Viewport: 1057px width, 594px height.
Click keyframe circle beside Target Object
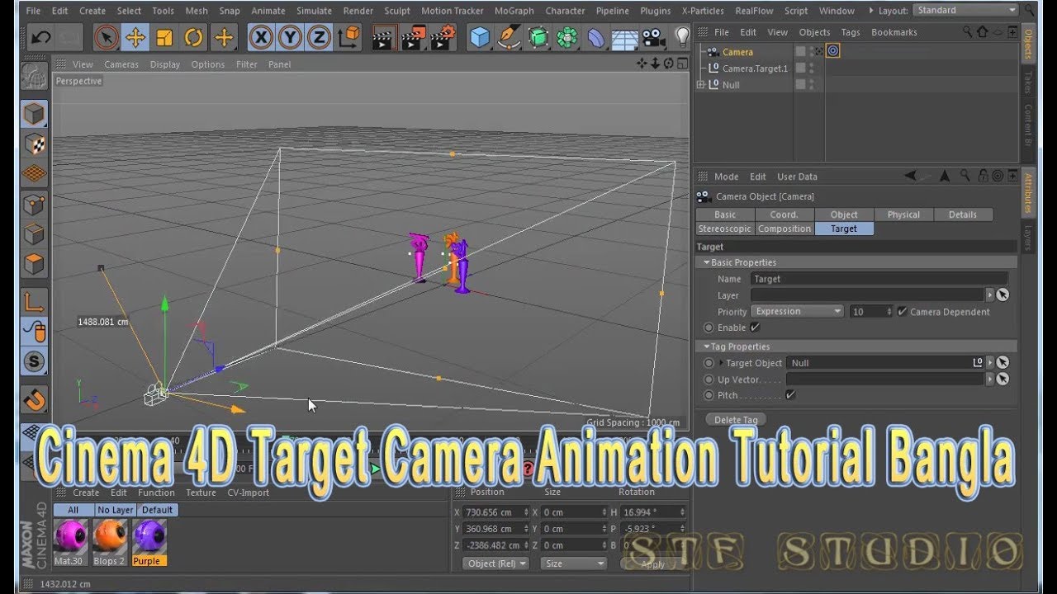(x=709, y=363)
